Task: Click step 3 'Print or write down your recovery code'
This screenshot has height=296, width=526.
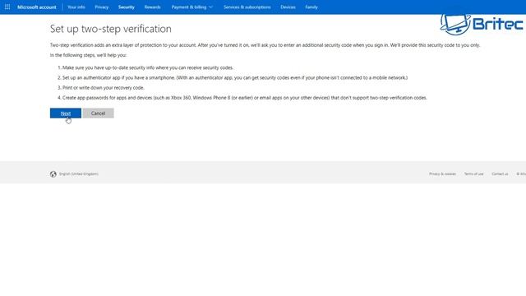Action: (x=101, y=88)
